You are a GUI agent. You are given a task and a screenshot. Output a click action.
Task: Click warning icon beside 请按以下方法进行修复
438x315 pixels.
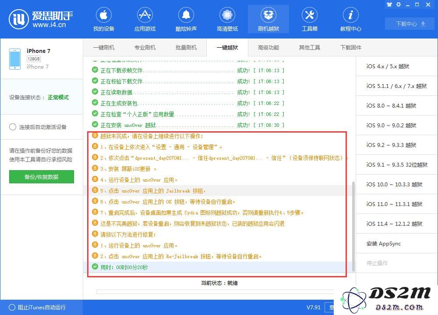95,234
